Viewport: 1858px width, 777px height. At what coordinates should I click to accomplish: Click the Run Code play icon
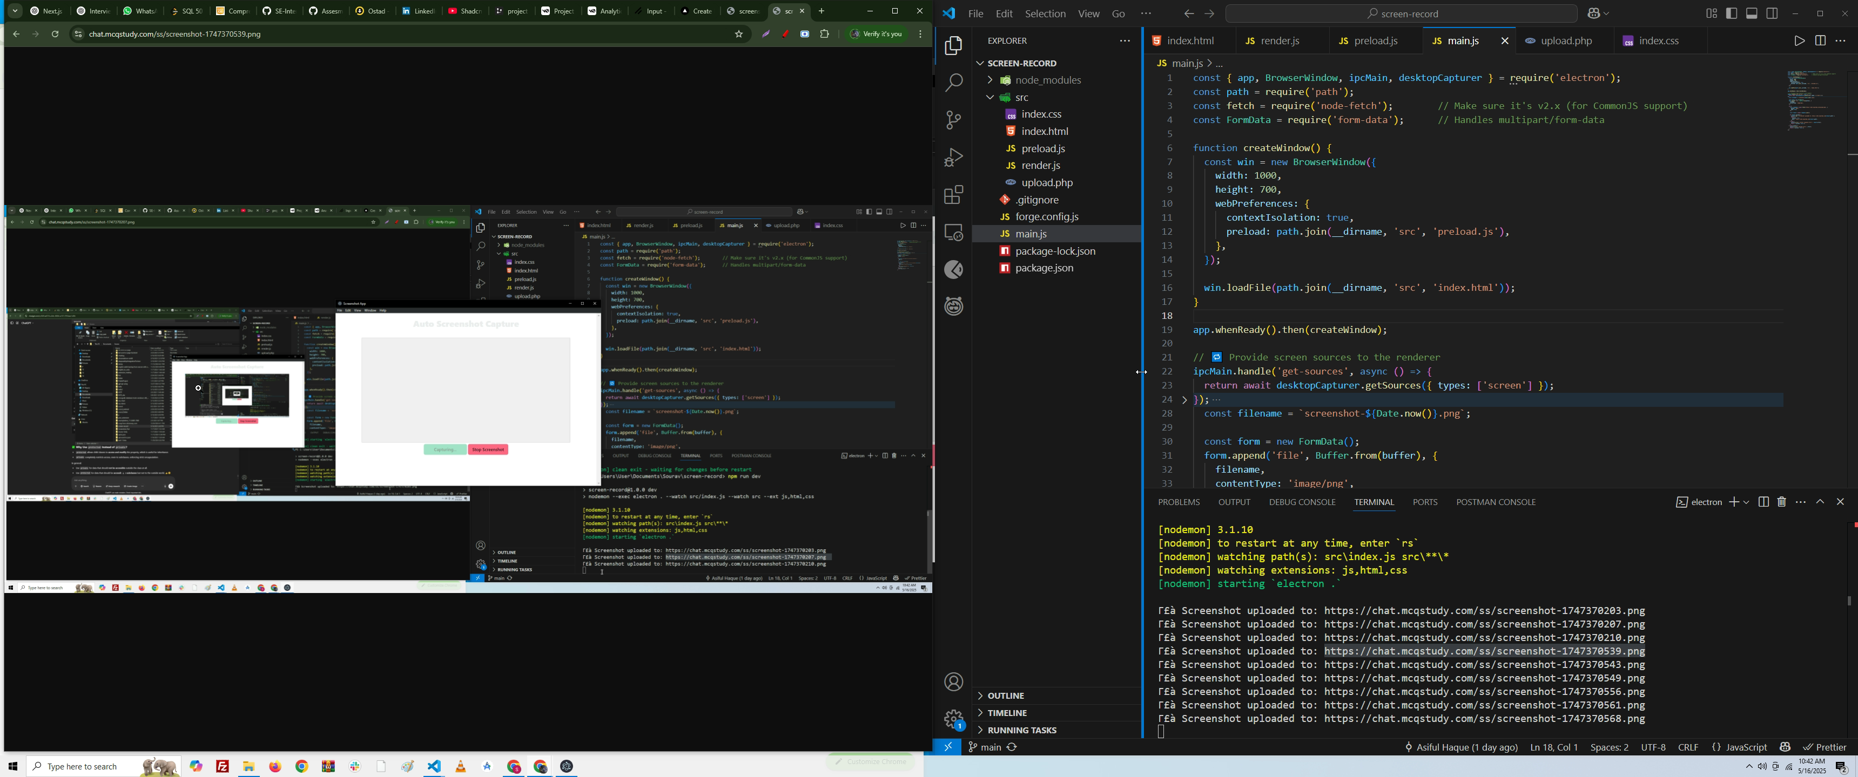coord(1799,41)
